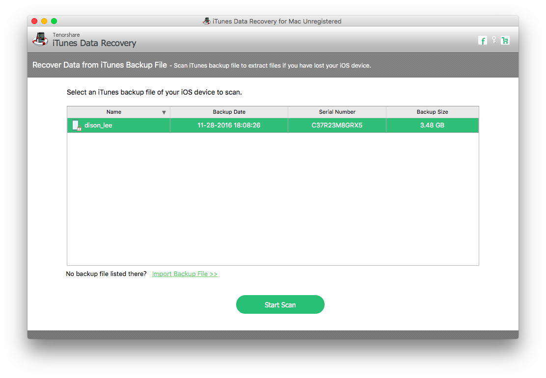The image size is (546, 378).
Task: Click the 3.48 GB backup size cell
Action: [432, 125]
